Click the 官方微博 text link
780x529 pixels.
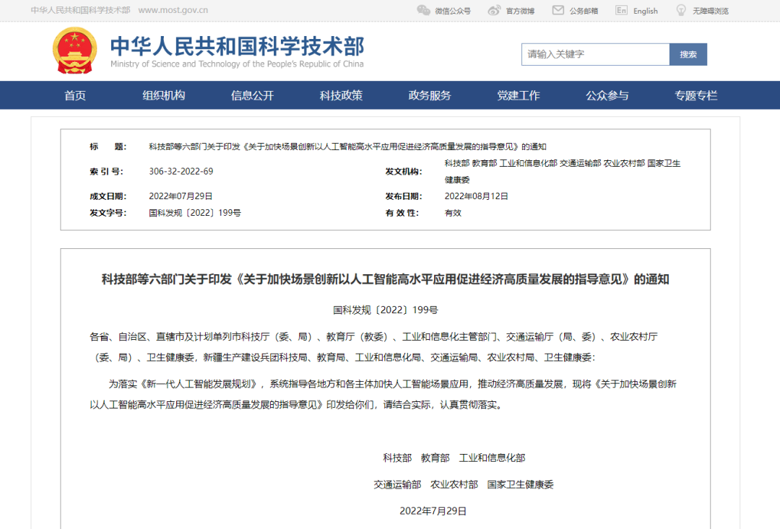[x=520, y=11]
